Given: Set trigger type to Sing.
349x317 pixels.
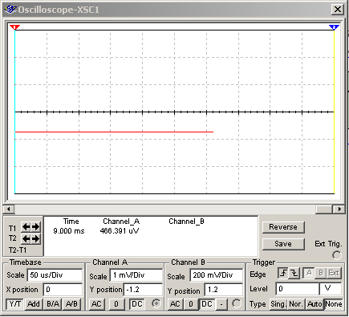Looking at the screenshot, I should 278,304.
